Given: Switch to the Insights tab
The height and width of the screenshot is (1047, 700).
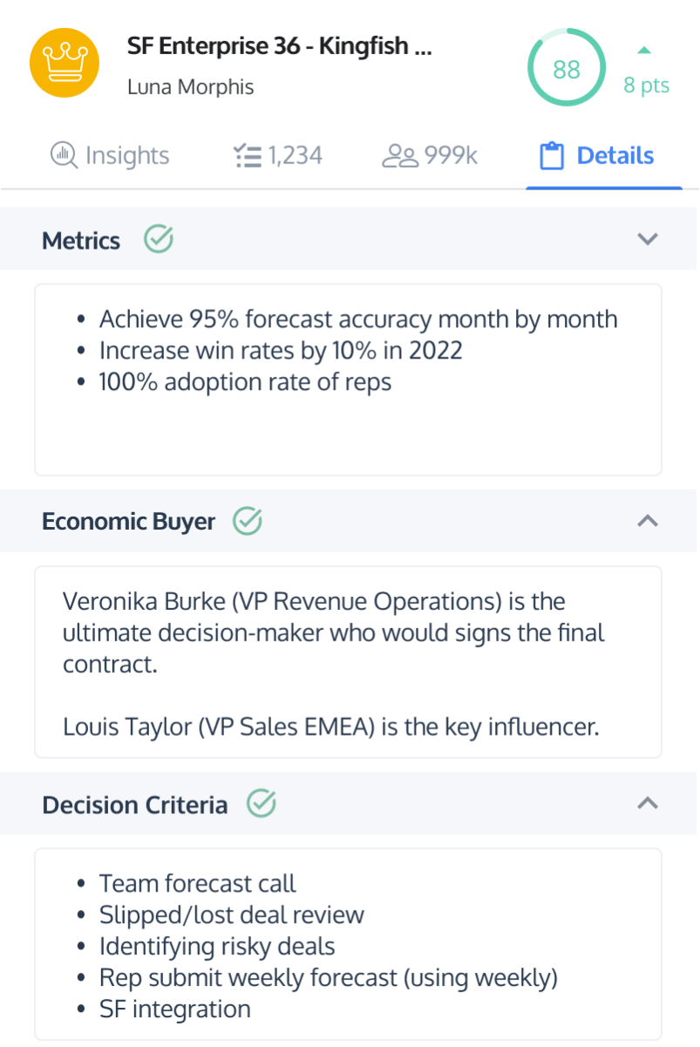Looking at the screenshot, I should click(110, 156).
